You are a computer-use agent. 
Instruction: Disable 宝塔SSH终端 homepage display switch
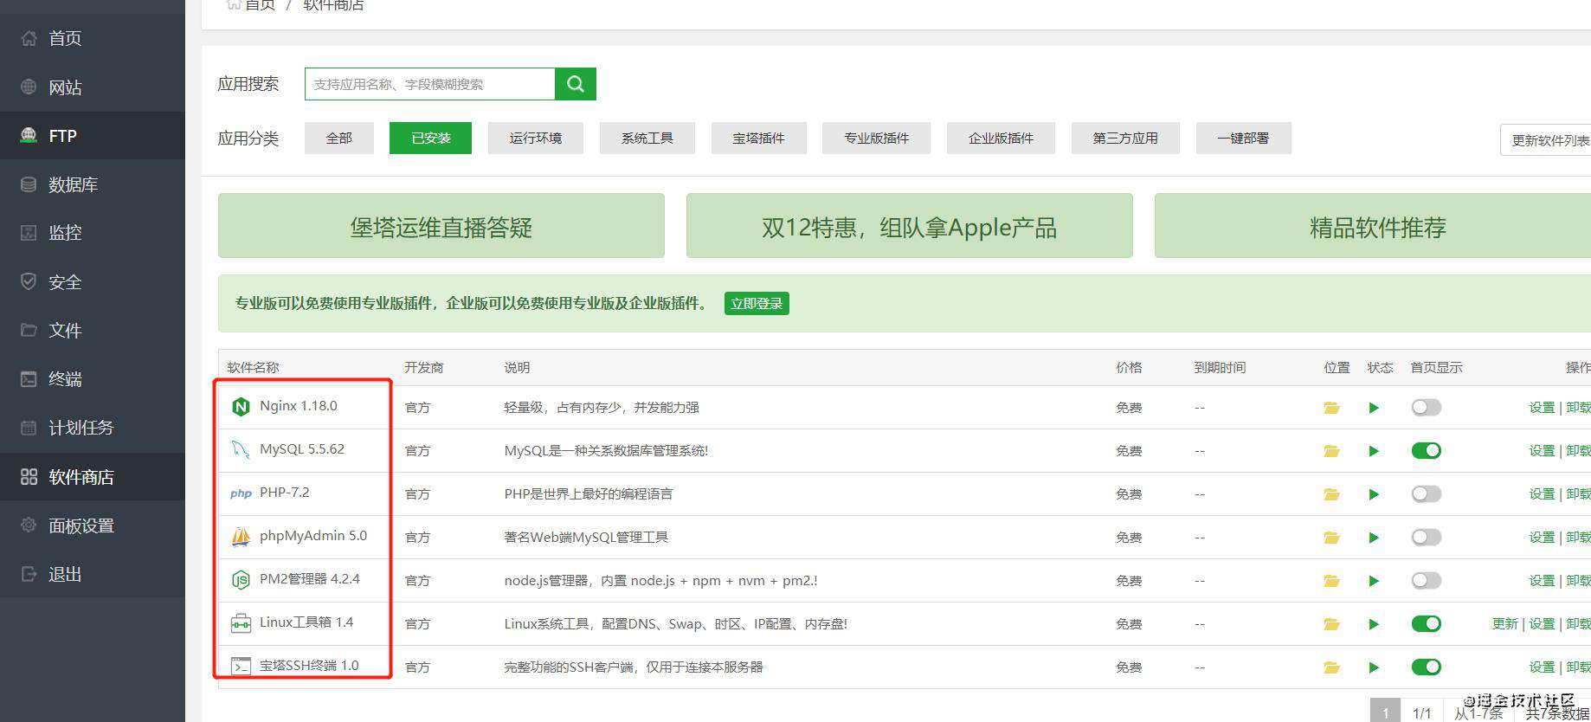coord(1426,667)
